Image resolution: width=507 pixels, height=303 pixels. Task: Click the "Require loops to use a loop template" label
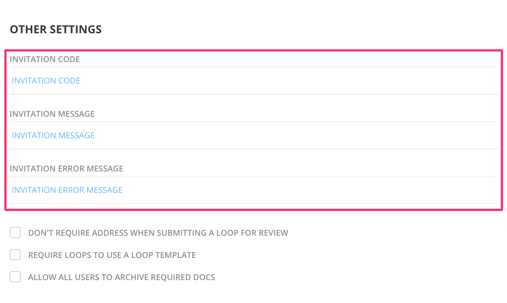click(x=112, y=255)
